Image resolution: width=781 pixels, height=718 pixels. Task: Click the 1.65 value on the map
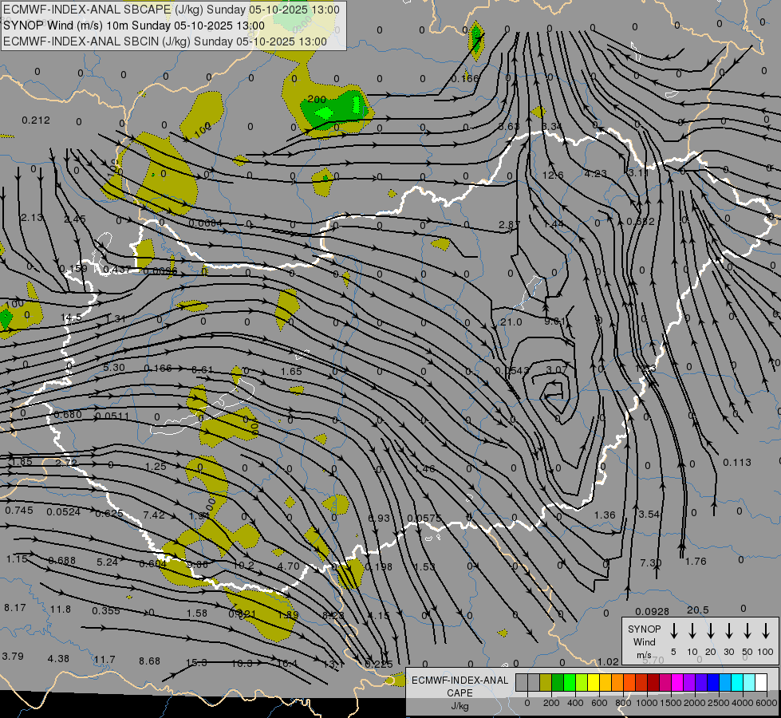click(291, 372)
